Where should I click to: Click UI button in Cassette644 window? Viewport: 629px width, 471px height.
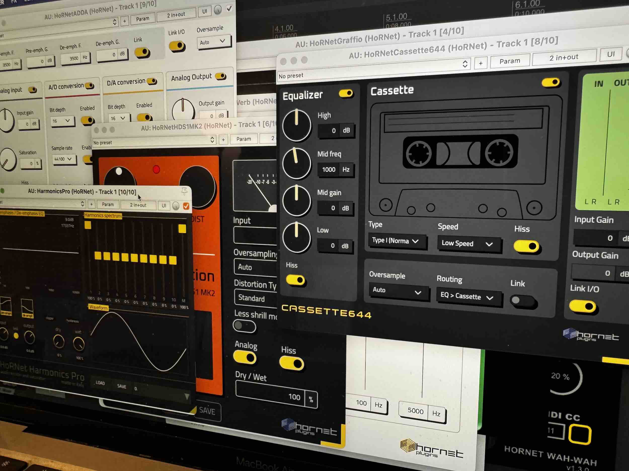[x=611, y=54]
